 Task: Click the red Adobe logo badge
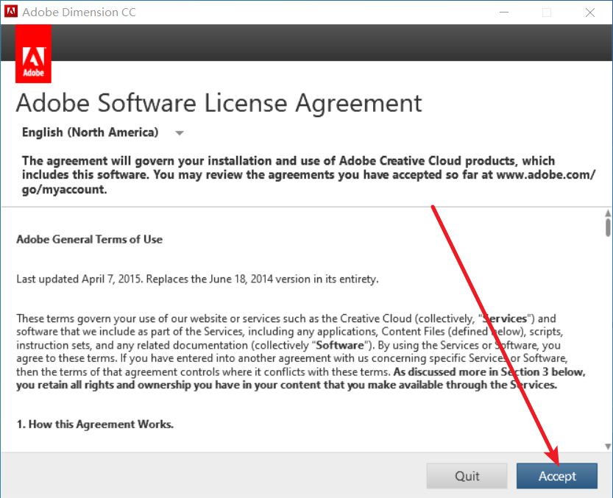(33, 54)
